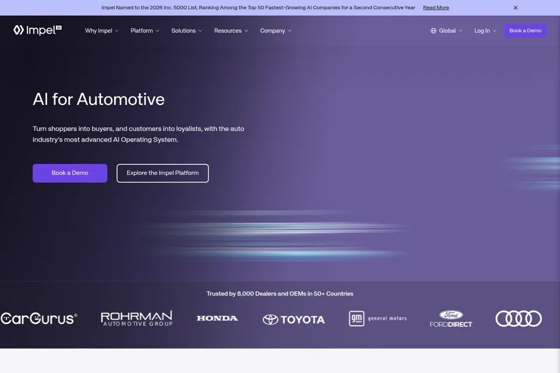This screenshot has width=560, height=373.
Task: Click the FordDirect logo
Action: [x=451, y=319]
